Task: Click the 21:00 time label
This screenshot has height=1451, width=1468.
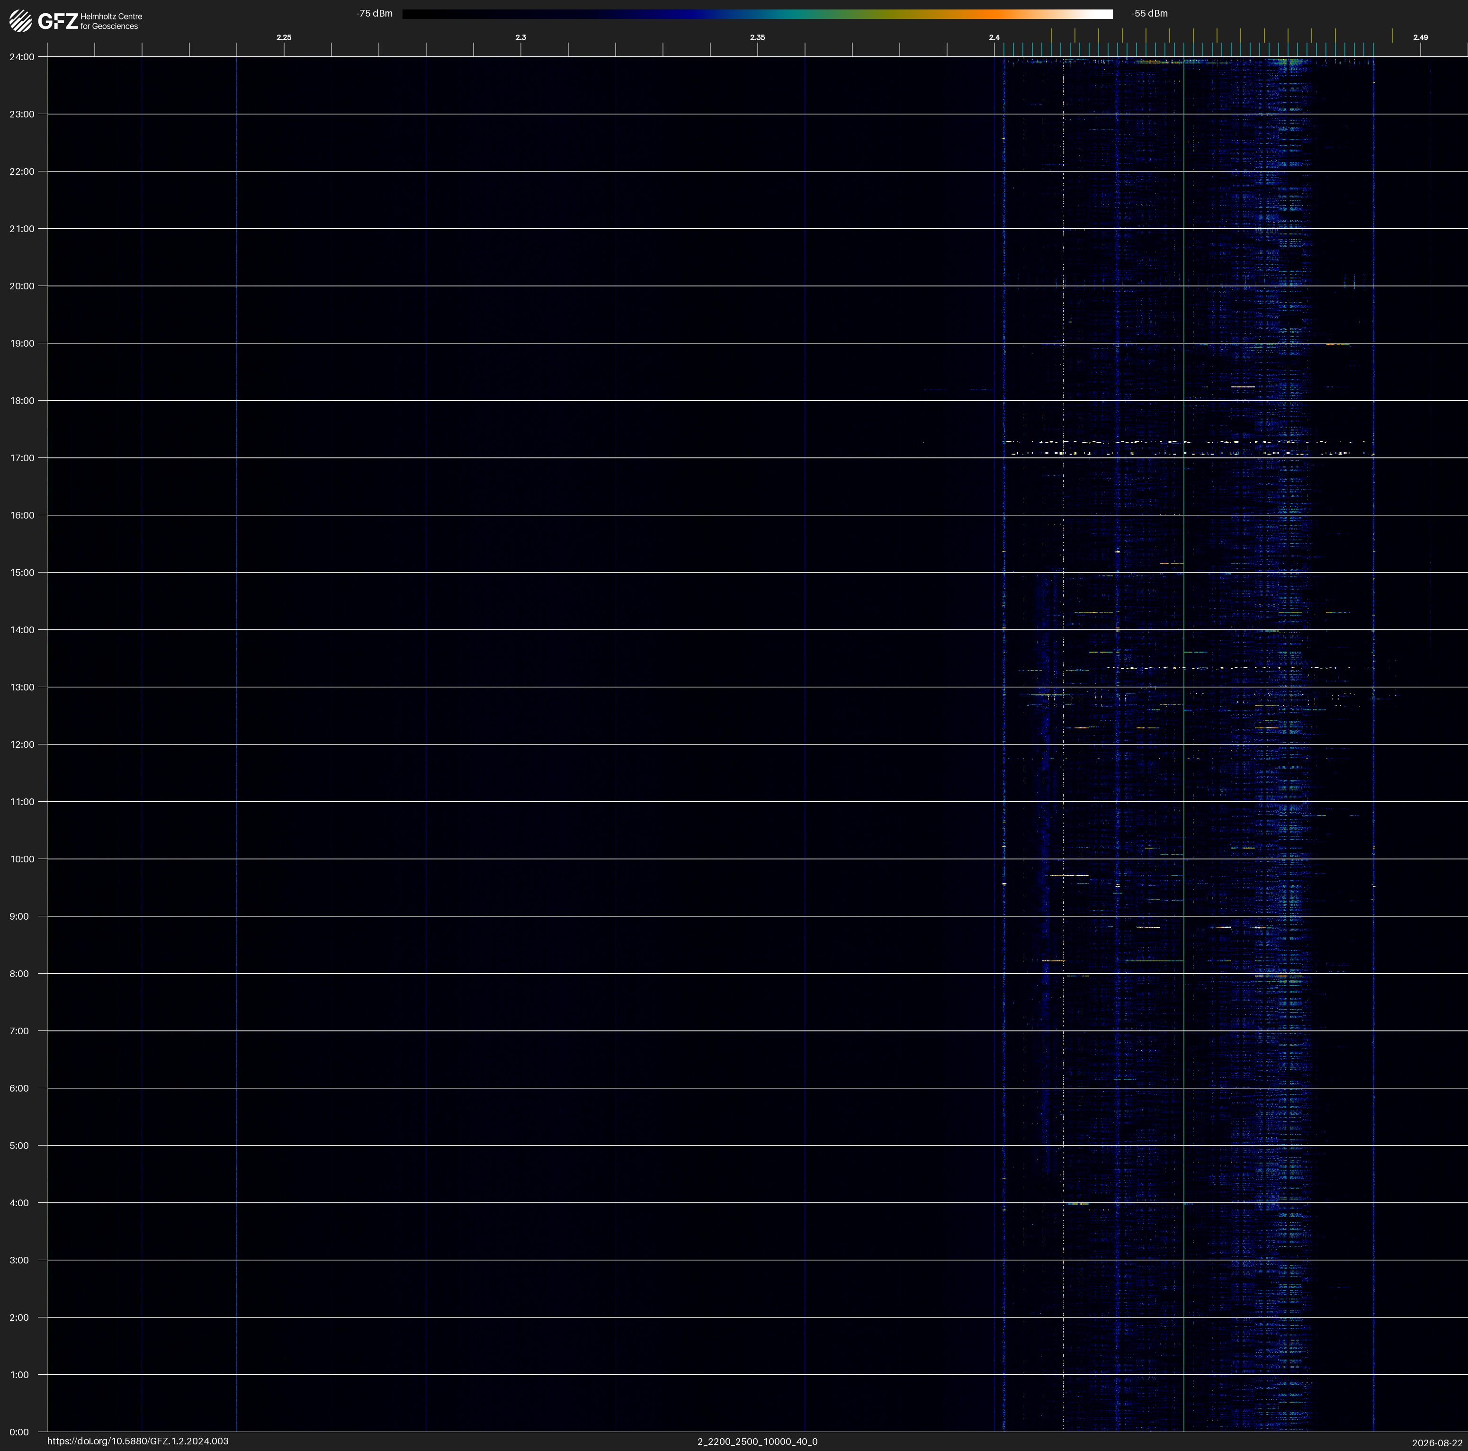Action: click(22, 229)
